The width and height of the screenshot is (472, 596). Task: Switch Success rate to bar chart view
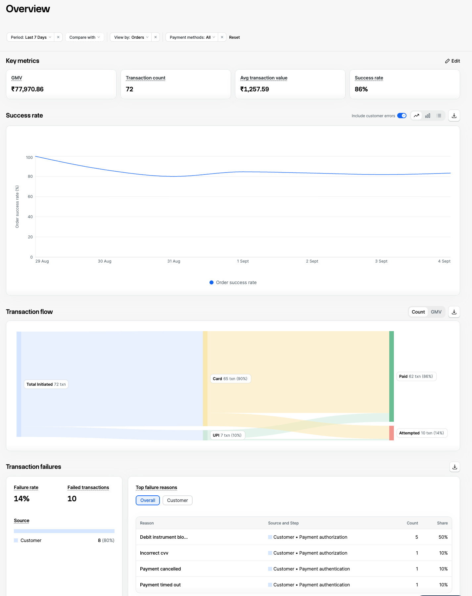(x=428, y=116)
